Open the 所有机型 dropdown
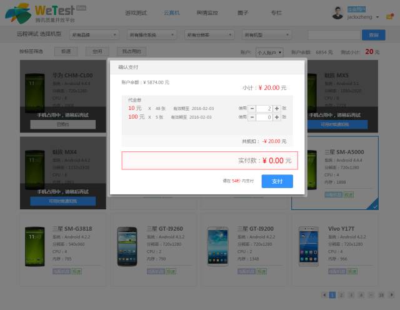Screen dimensions: 400x310 click(267, 35)
